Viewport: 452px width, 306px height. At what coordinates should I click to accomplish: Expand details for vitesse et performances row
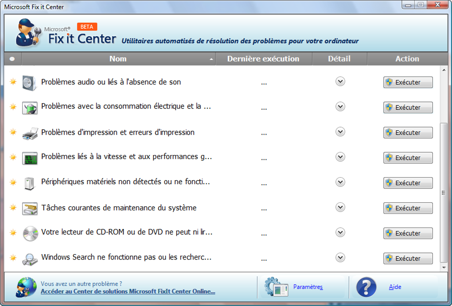340,157
